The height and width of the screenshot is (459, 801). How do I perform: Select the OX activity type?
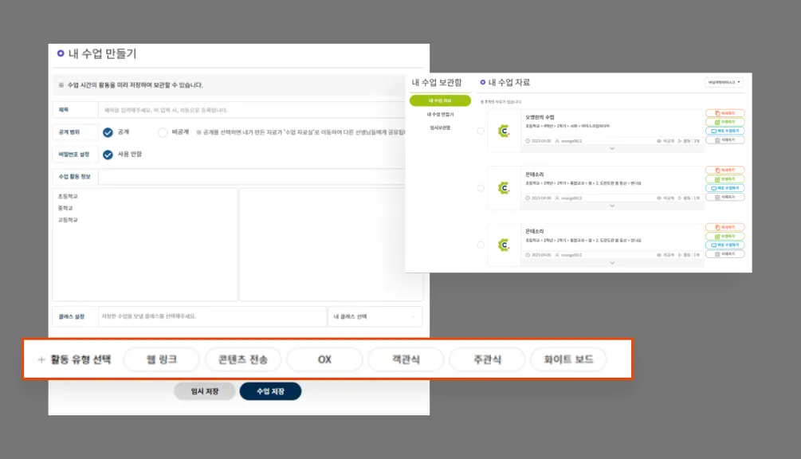[x=324, y=359]
